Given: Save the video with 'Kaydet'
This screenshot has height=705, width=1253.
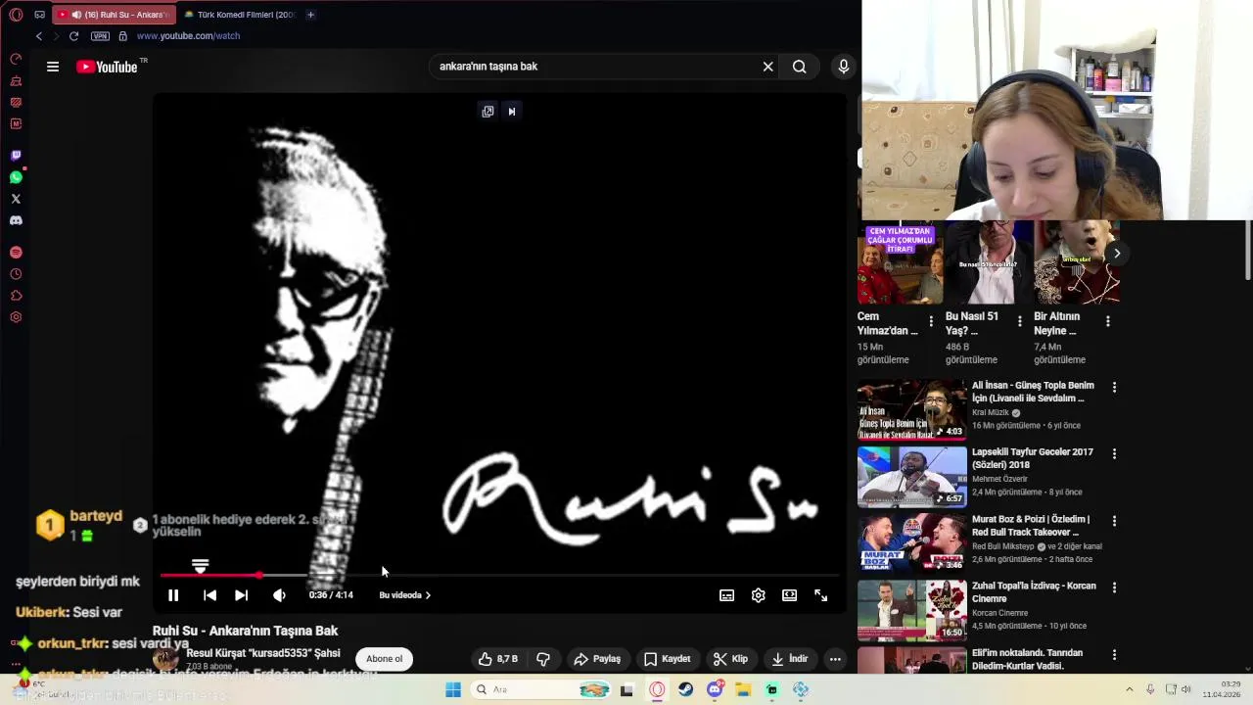Looking at the screenshot, I should point(667,659).
